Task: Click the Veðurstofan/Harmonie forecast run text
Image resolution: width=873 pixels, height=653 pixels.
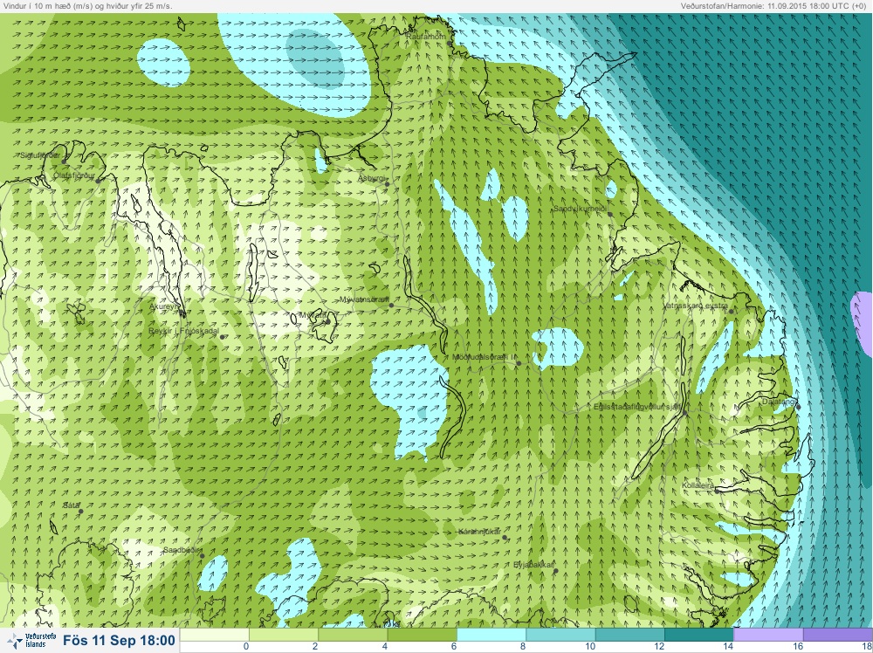Action: point(773,6)
